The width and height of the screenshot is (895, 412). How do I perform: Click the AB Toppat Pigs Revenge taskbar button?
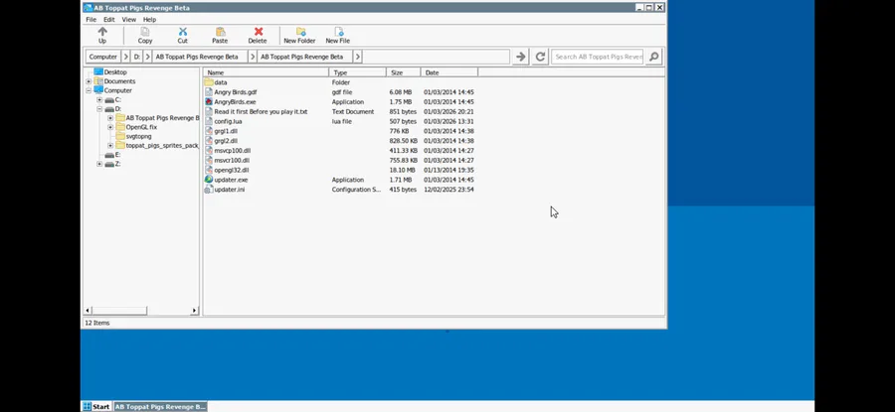(x=160, y=406)
